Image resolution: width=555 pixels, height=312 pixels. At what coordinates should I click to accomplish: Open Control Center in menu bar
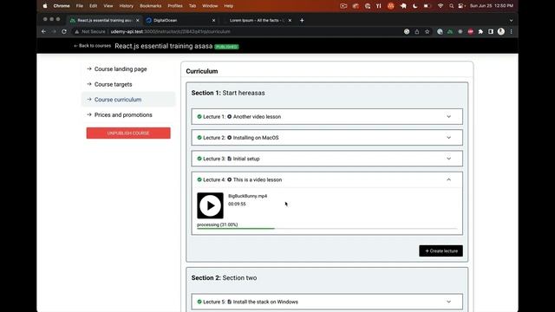click(x=461, y=6)
